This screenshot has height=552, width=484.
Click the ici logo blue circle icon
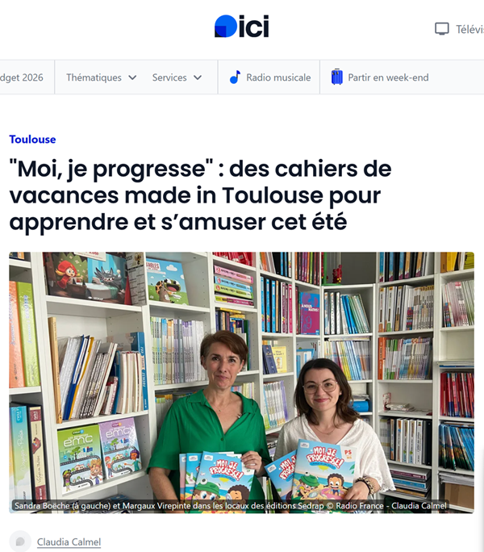[x=226, y=26]
